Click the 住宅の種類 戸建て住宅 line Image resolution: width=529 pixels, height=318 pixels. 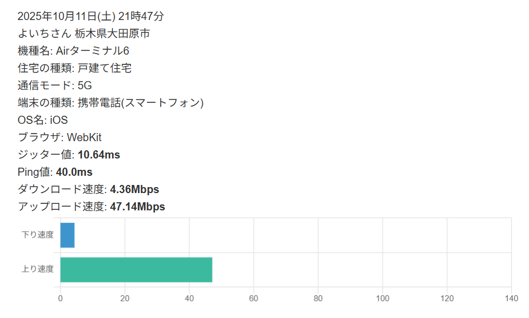click(x=75, y=68)
